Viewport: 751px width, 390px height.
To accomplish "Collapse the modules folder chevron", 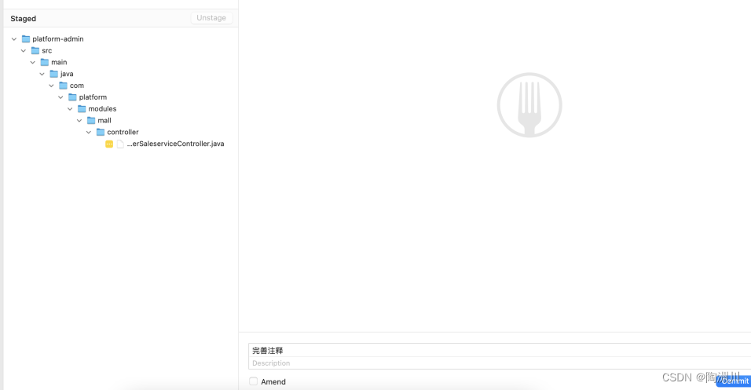I will [x=70, y=109].
